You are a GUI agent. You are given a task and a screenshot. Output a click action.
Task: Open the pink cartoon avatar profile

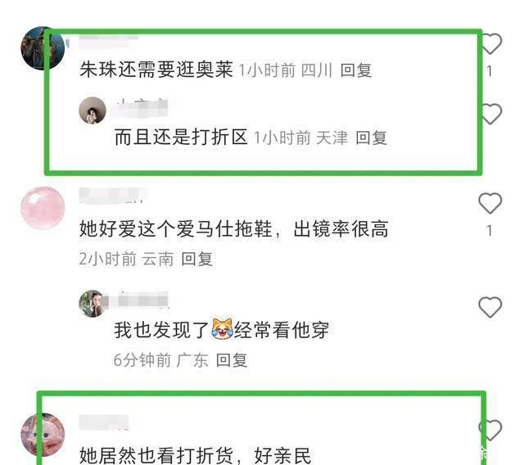43,435
